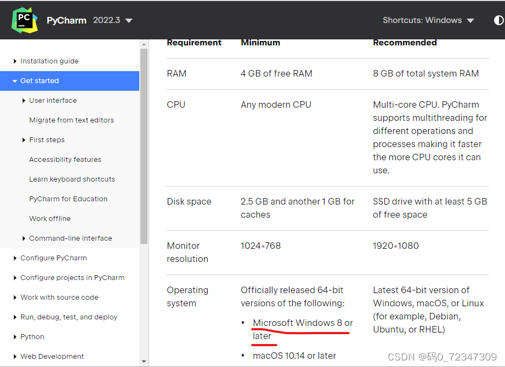Click the PyCharm PC logo icon
The height and width of the screenshot is (367, 505).
(x=25, y=20)
